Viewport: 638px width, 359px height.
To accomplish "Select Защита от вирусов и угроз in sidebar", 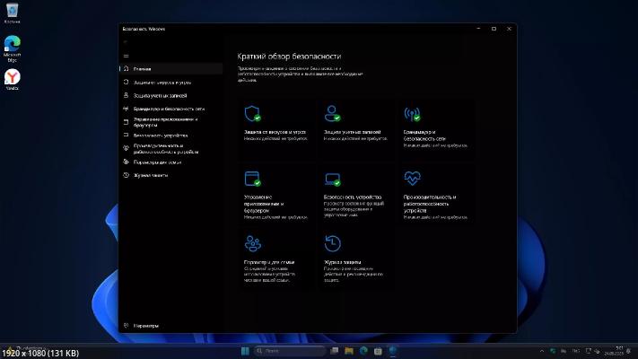I will pyautogui.click(x=162, y=82).
